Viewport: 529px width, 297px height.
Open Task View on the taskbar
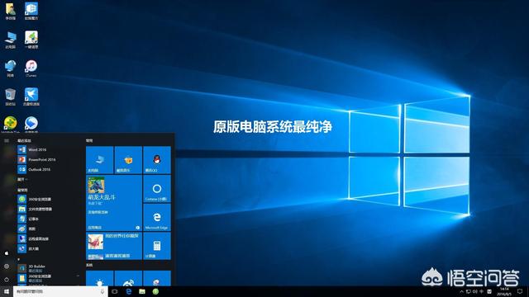point(115,291)
